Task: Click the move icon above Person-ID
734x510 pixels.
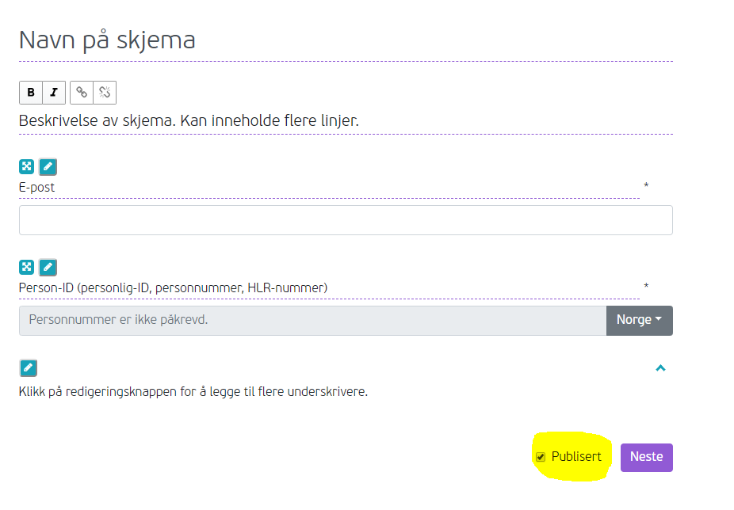Action: (27, 267)
